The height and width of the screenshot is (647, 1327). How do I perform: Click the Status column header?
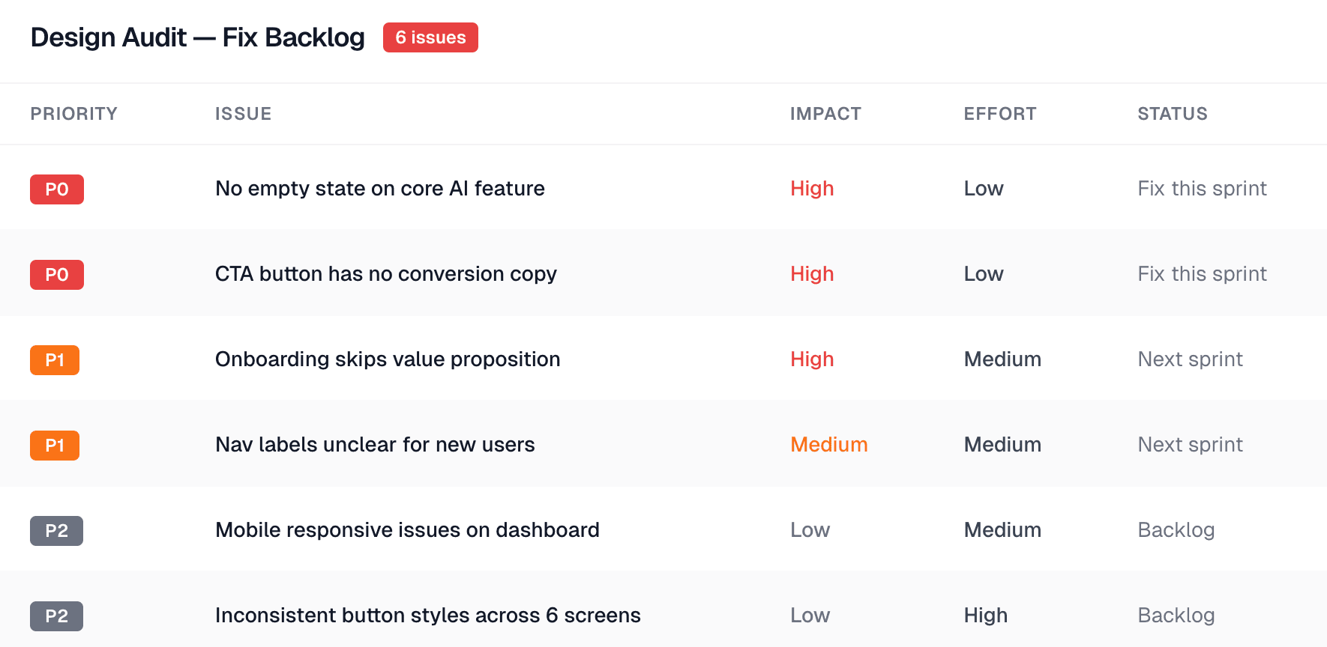(1172, 114)
